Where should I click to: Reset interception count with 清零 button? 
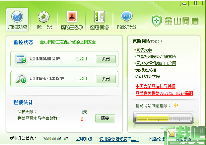coord(105,118)
